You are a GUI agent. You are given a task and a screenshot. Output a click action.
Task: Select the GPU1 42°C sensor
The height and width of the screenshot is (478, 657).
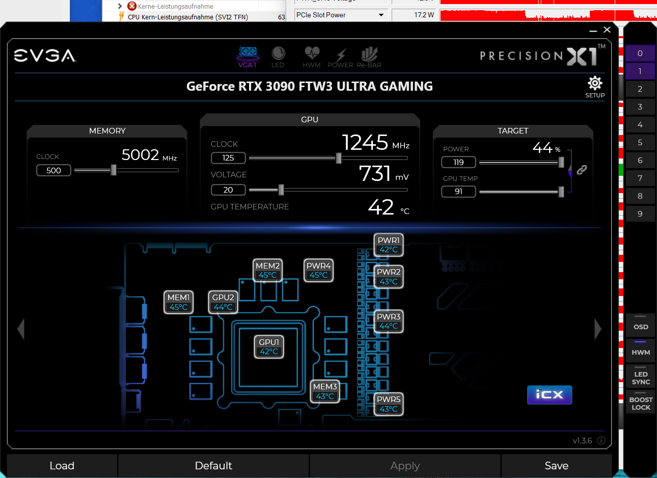point(269,347)
